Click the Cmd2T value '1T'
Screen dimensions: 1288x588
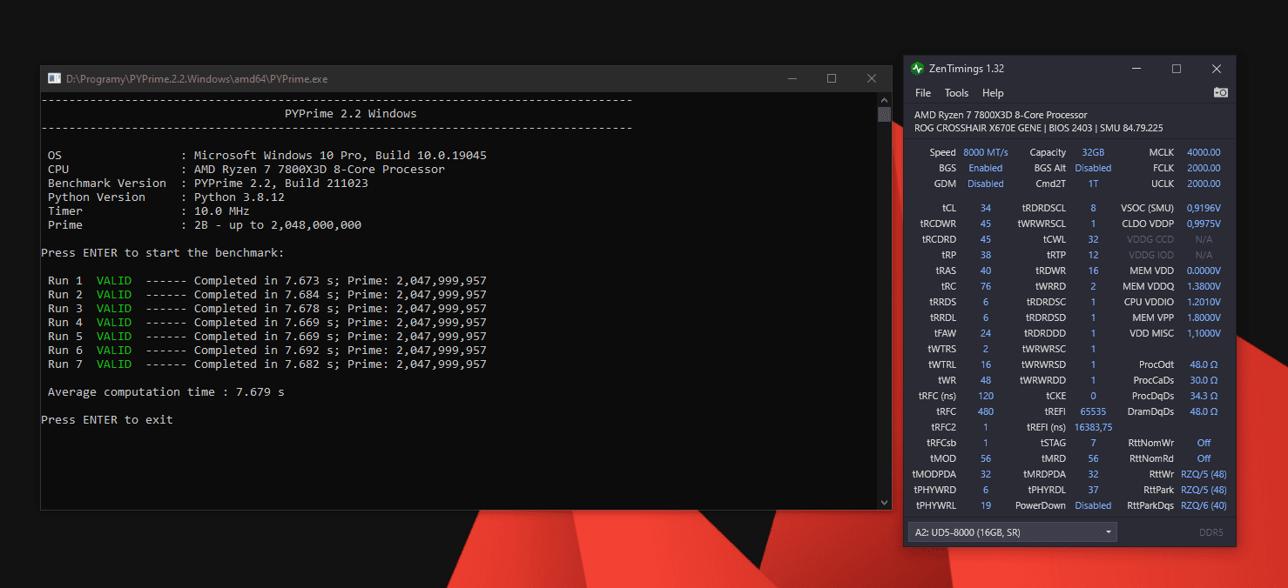1093,184
